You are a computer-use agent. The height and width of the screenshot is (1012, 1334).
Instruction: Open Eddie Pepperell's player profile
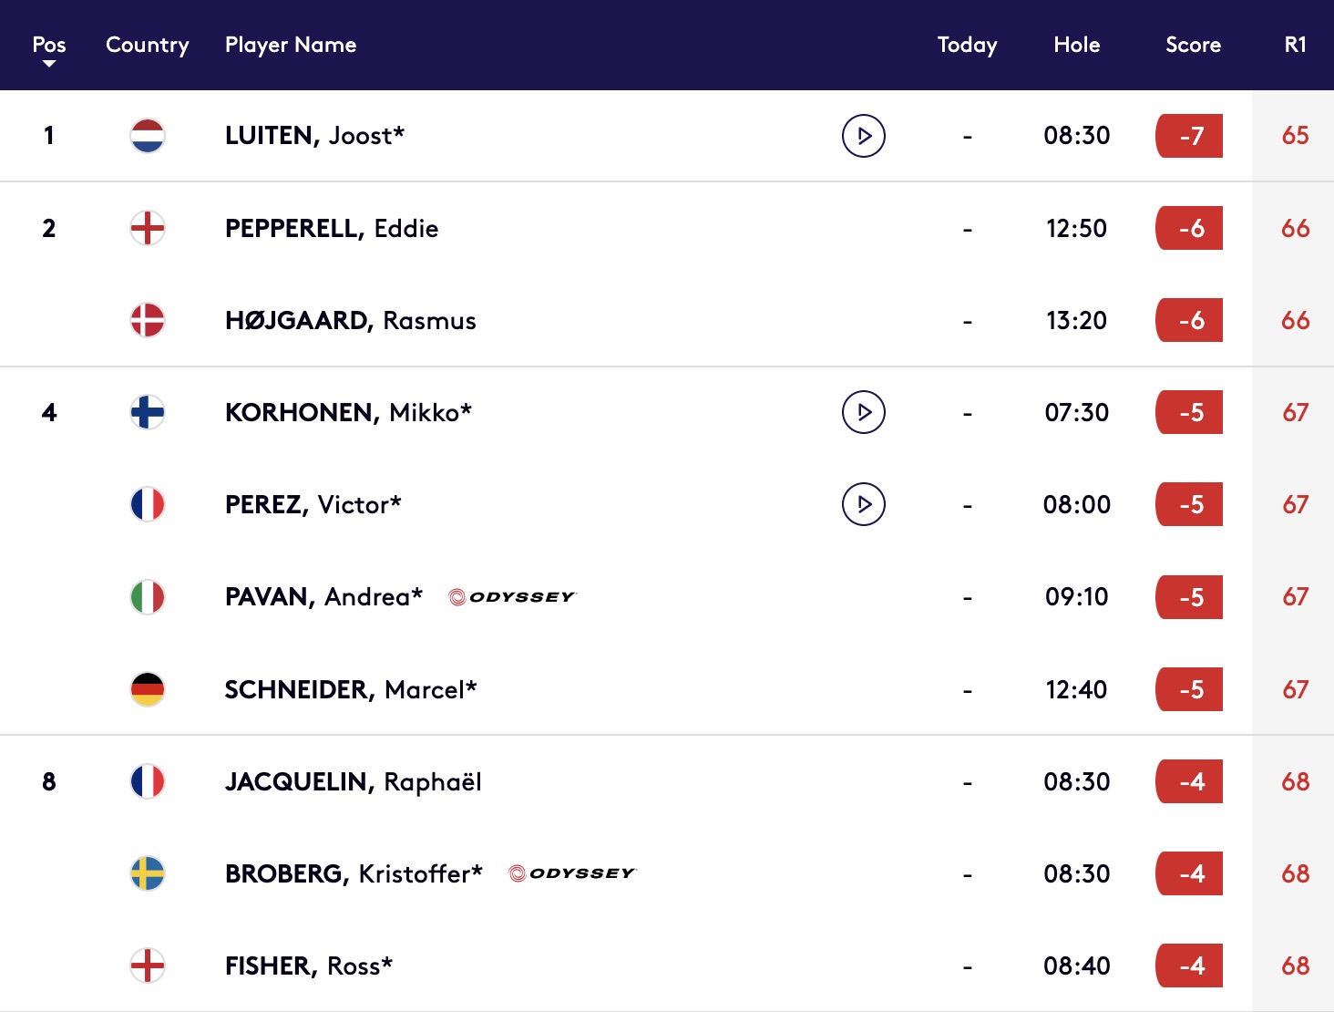click(332, 228)
